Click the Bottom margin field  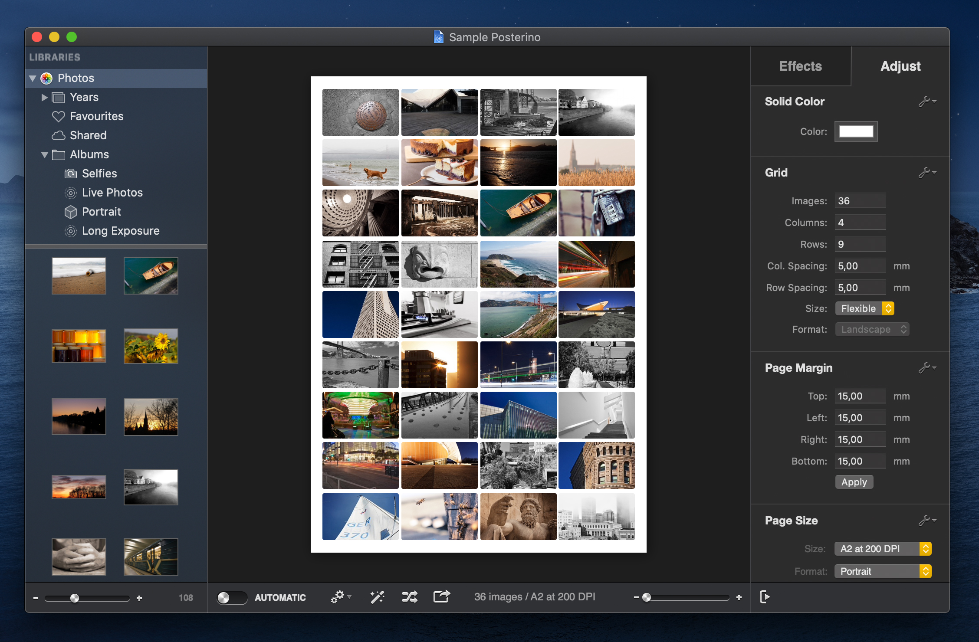(x=860, y=461)
